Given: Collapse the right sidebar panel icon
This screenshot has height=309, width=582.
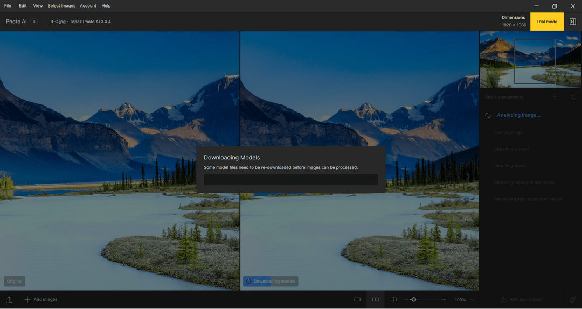Looking at the screenshot, I should click(573, 22).
